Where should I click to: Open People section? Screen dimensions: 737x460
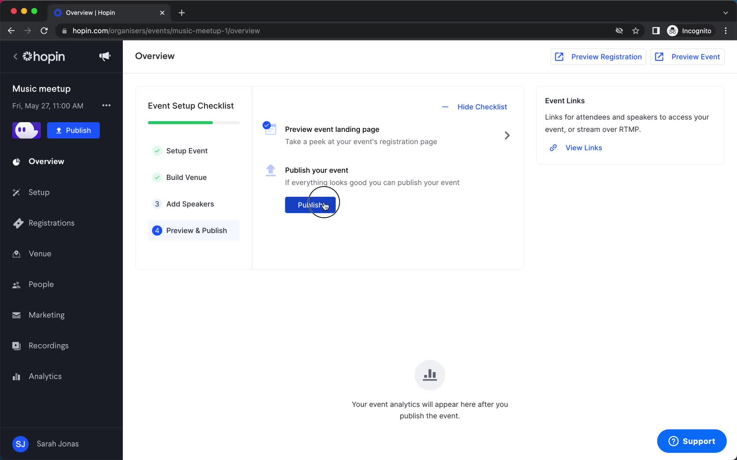pos(41,284)
